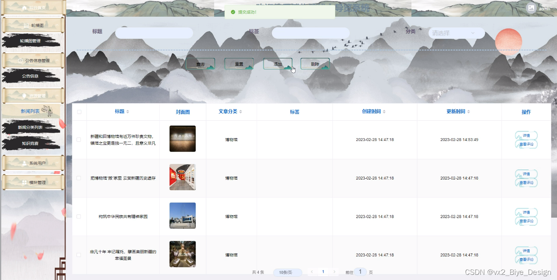Click the 封面图 column header
The width and height of the screenshot is (557, 280).
[x=183, y=112]
